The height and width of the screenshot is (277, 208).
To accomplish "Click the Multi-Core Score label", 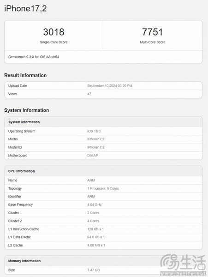I will (153, 42).
